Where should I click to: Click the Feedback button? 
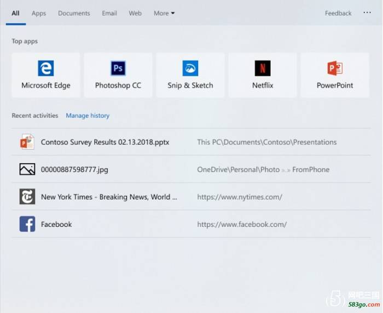point(338,13)
